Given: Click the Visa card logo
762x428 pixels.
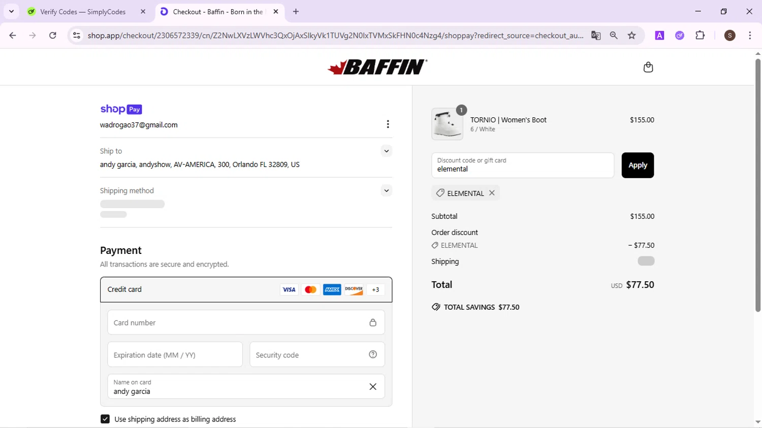Looking at the screenshot, I should pyautogui.click(x=289, y=289).
